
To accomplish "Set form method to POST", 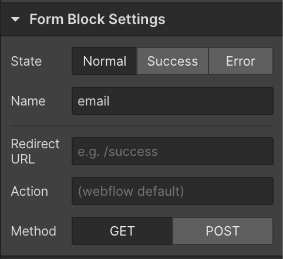I will point(223,231).
